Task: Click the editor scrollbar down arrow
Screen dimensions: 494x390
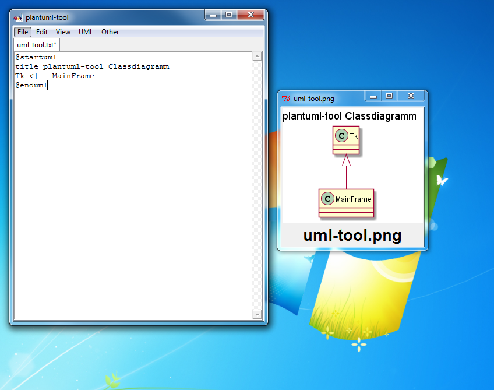Action: [257, 314]
